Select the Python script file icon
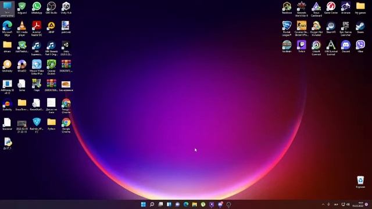372x209 pixels. (x=7, y=143)
